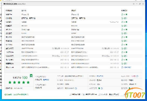Viewport: 147px width, 101px height.
Task: Select the factory-value A2404 cell
Action: (x=24, y=33)
